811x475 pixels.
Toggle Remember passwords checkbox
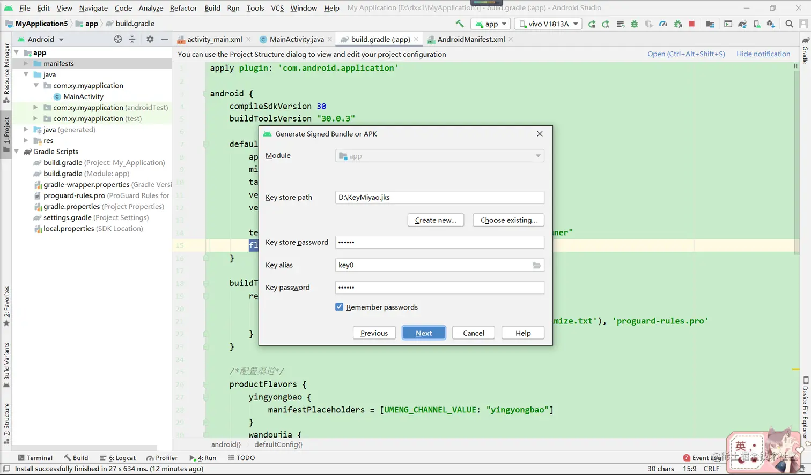coord(339,307)
